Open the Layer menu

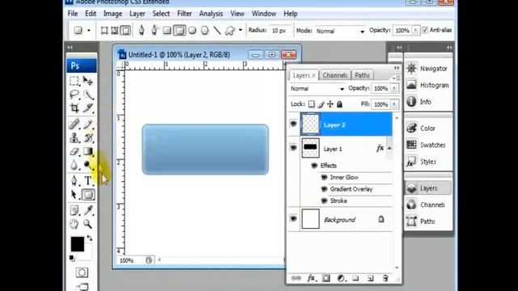[x=137, y=14]
